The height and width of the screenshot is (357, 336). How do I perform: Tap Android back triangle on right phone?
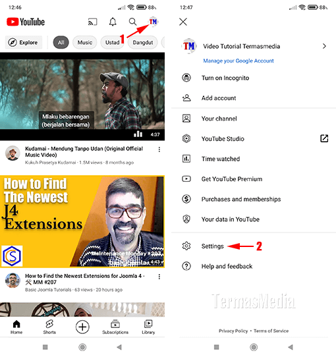pos(291,347)
